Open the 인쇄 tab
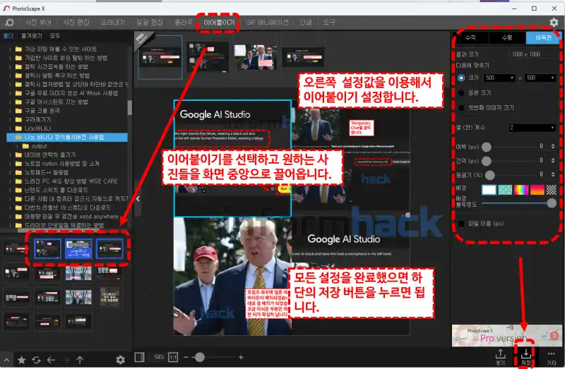 point(306,23)
